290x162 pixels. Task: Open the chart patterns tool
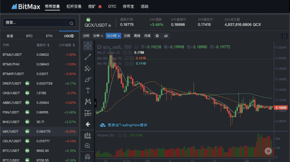click(88, 102)
